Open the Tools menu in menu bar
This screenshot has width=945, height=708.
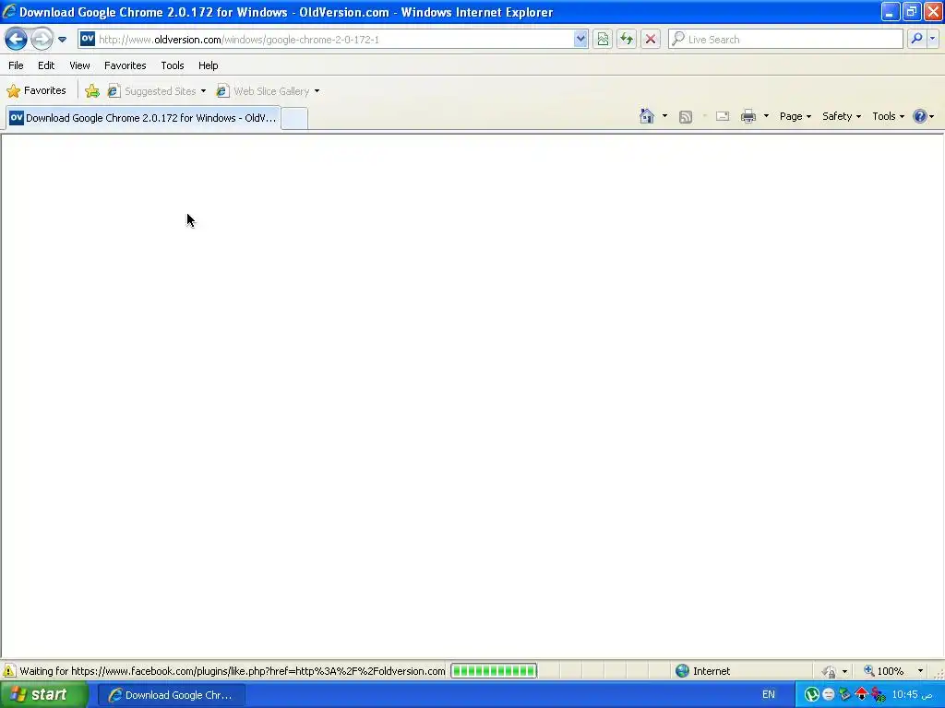(x=173, y=65)
